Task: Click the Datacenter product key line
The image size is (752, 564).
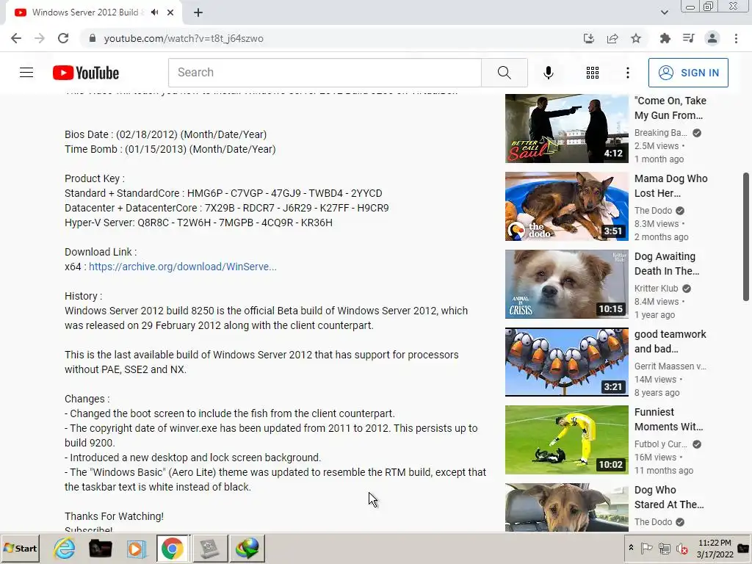Action: pos(227,208)
